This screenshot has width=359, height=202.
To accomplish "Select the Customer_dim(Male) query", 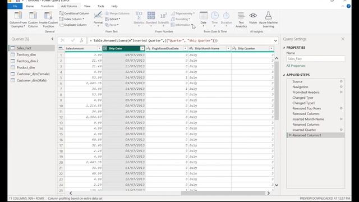I will click(32, 80).
